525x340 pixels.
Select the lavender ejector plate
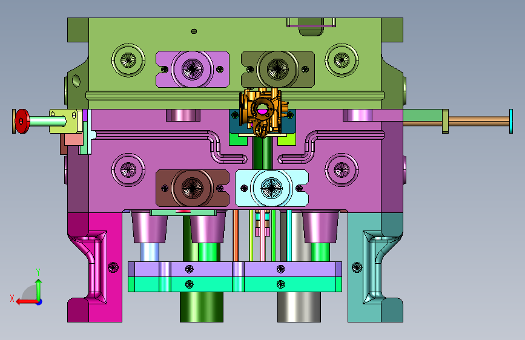[235, 269]
